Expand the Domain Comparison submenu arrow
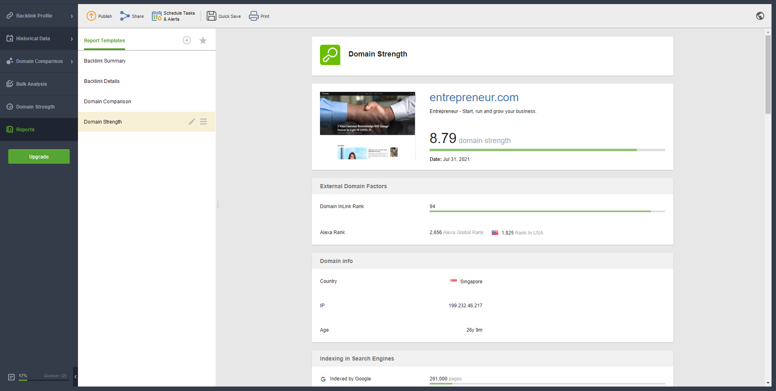Image resolution: width=776 pixels, height=391 pixels. [x=72, y=61]
